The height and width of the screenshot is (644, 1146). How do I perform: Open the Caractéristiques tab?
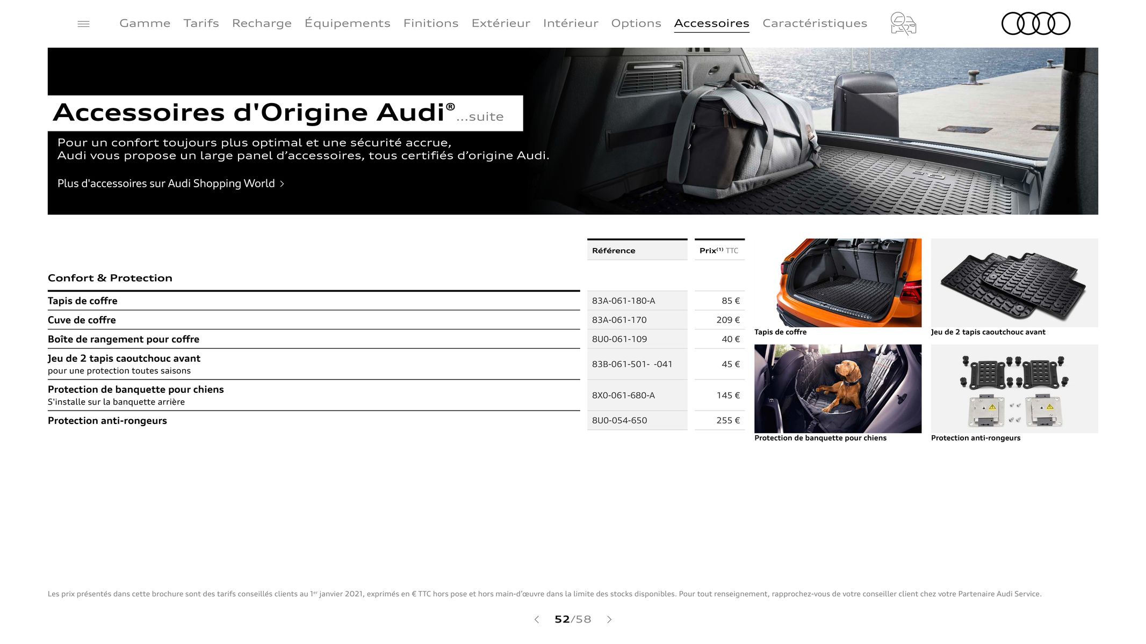click(815, 23)
